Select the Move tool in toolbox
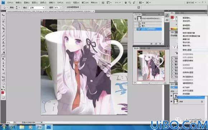 pyautogui.click(x=3, y=15)
